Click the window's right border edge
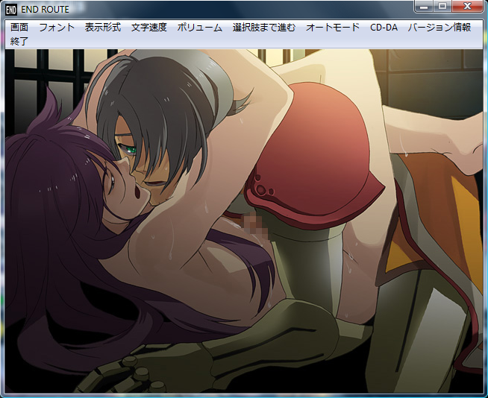488x398 pixels. (x=485, y=224)
